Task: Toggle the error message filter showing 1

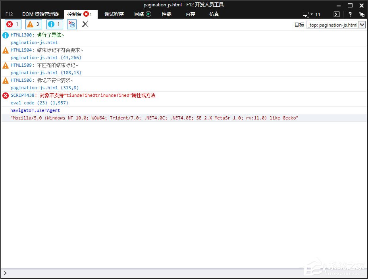Action: [x=12, y=24]
